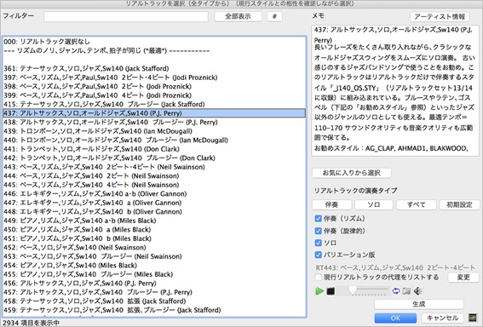This screenshot has height=327, width=483.
Task: Confirm with the OK button
Action: [x=395, y=318]
